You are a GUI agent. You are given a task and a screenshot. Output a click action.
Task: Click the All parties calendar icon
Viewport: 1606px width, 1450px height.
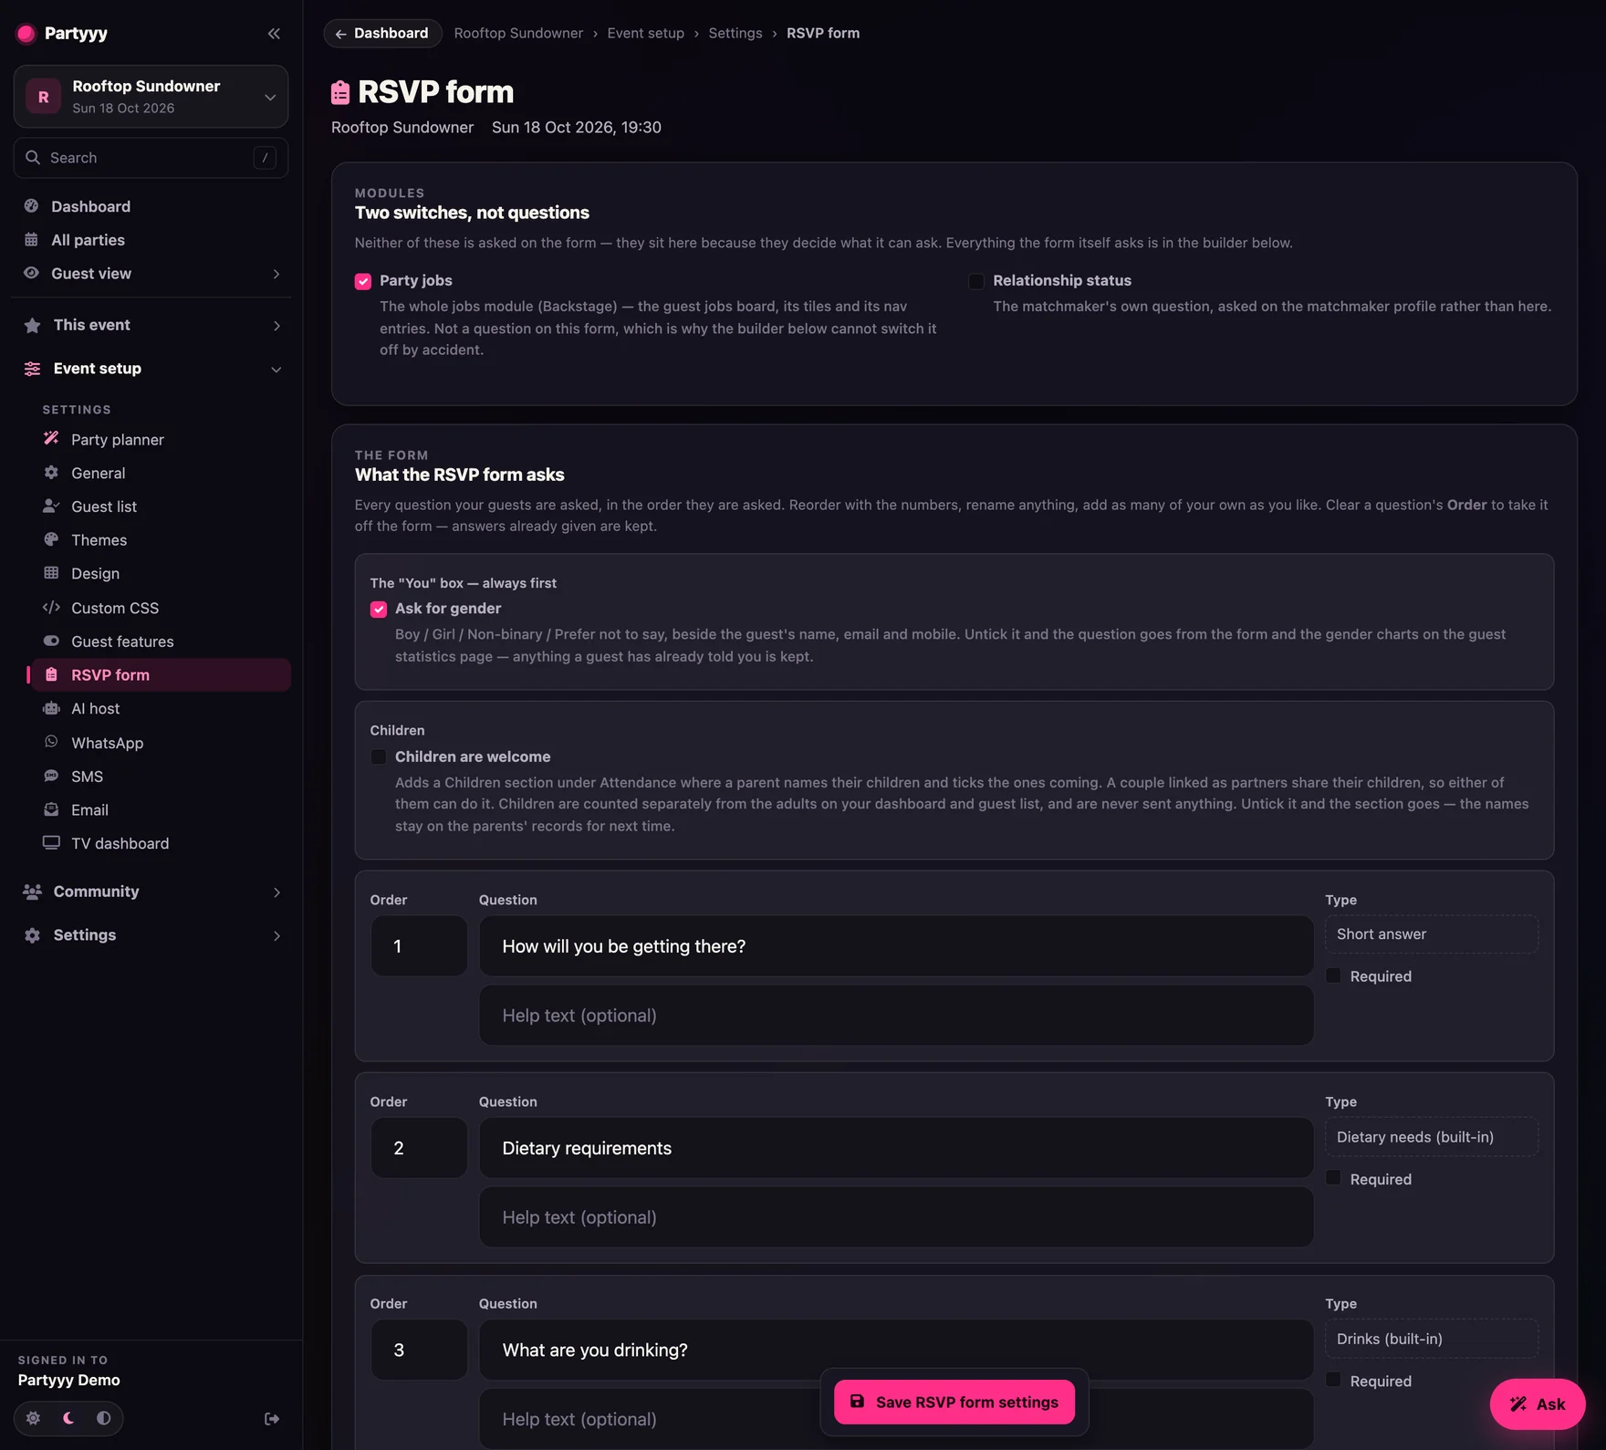[x=31, y=240]
